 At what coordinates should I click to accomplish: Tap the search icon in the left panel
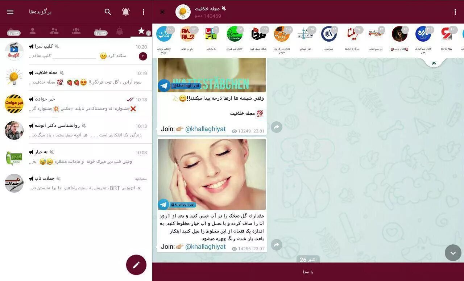[108, 12]
